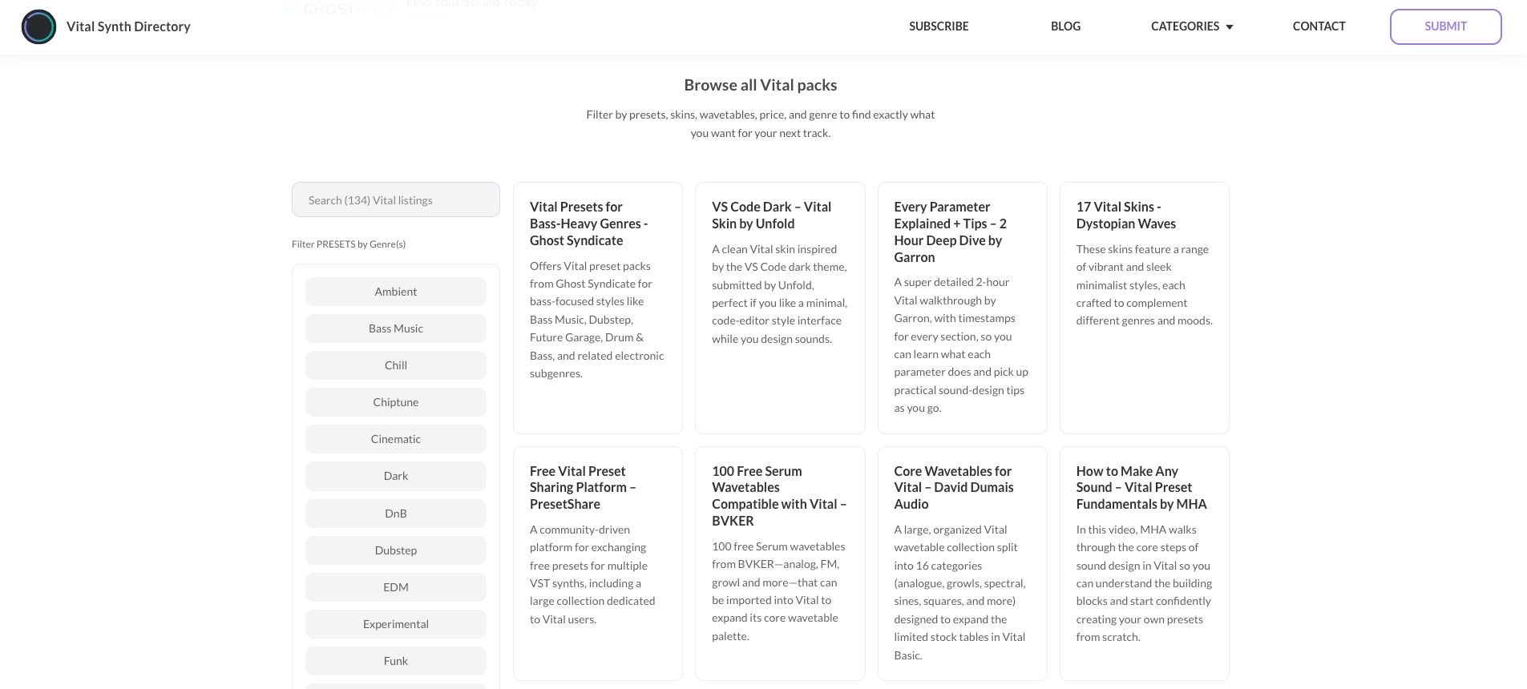The image size is (1527, 689).
Task: Open the Subscribe menu item
Action: (939, 26)
